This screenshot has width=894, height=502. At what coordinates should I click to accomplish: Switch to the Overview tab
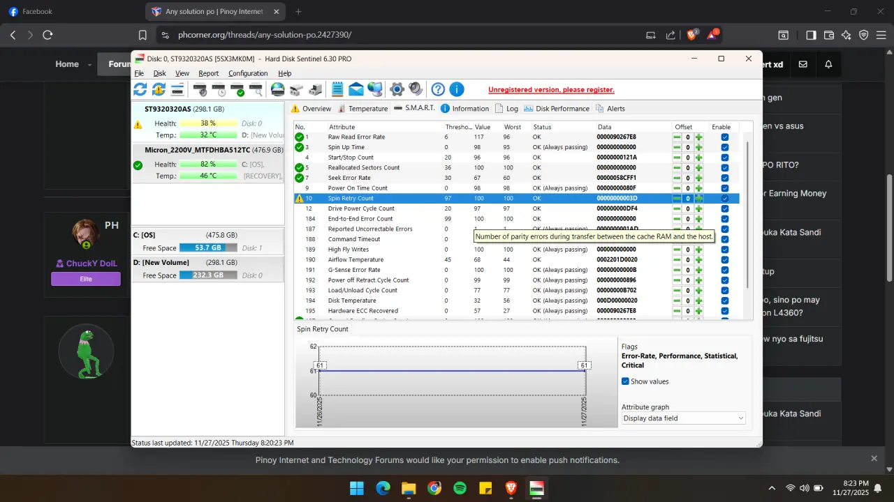pyautogui.click(x=311, y=109)
